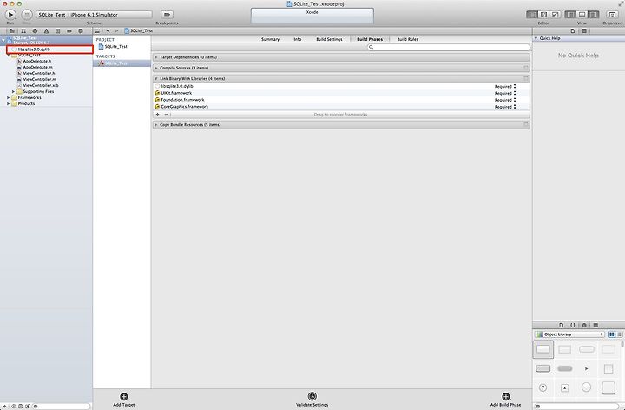625x410 pixels.
Task: Expand the Products folder
Action: point(8,103)
